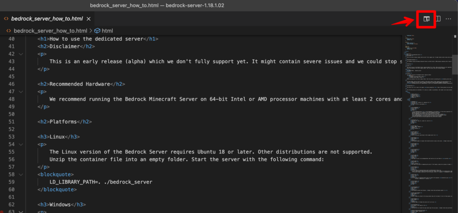Open the html breadcrumb symbol dropdown
This screenshot has width=458, height=213.
[x=107, y=31]
